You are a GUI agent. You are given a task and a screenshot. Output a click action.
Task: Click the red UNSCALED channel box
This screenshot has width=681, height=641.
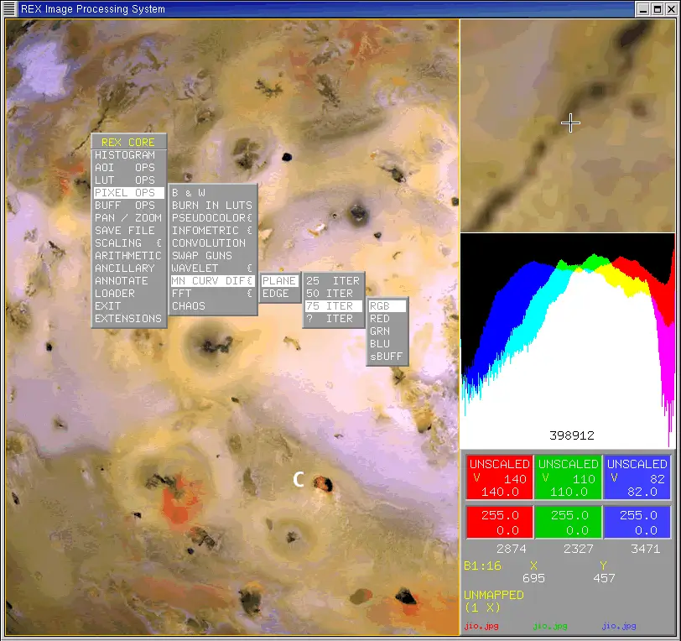pos(499,477)
